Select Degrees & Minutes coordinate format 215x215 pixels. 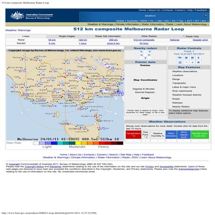point(143,89)
